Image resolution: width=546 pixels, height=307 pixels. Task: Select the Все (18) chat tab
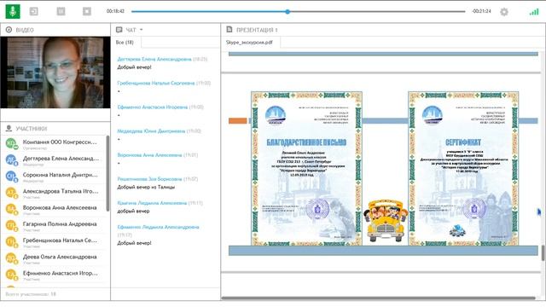click(x=125, y=42)
